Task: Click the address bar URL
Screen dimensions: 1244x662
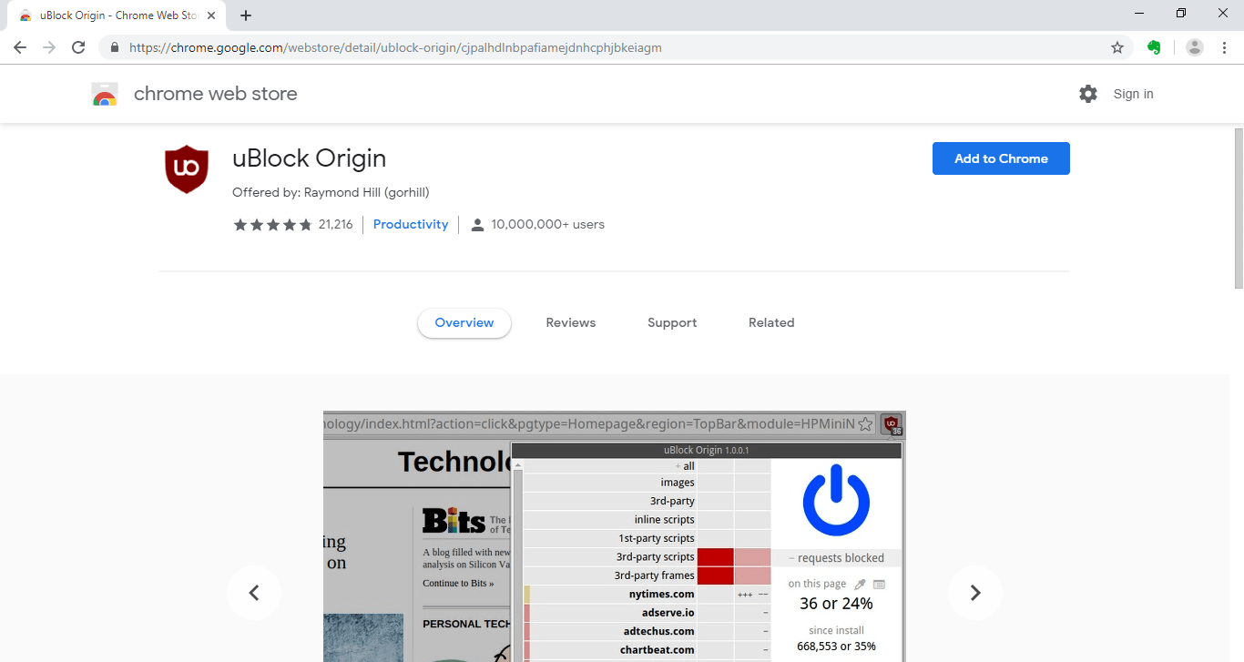Action: pyautogui.click(x=395, y=47)
